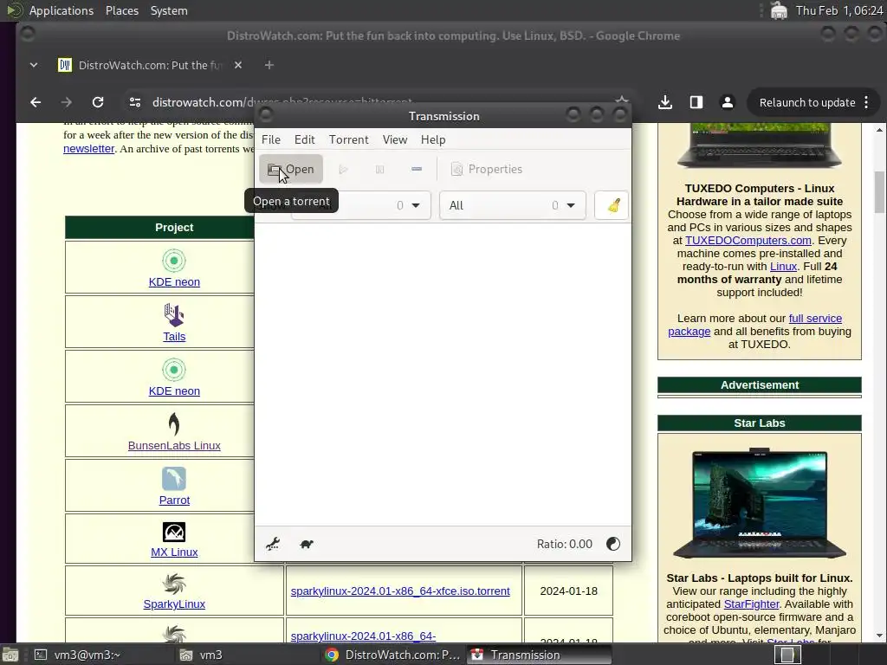Open the Torrent menu in Transmission

(348, 139)
